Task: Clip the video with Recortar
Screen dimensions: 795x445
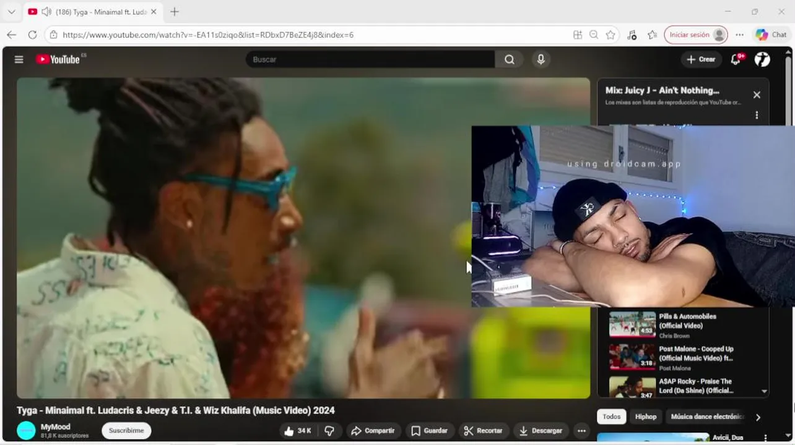Action: click(484, 431)
